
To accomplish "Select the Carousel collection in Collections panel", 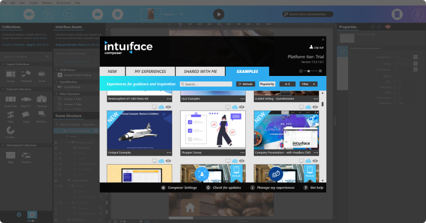I will point(41,101).
